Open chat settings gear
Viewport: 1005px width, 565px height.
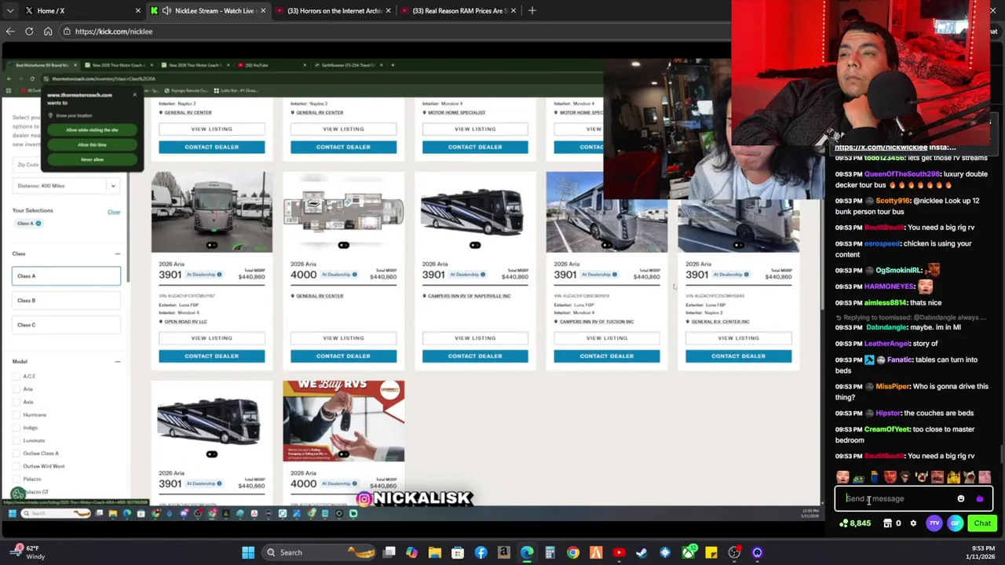tap(913, 523)
